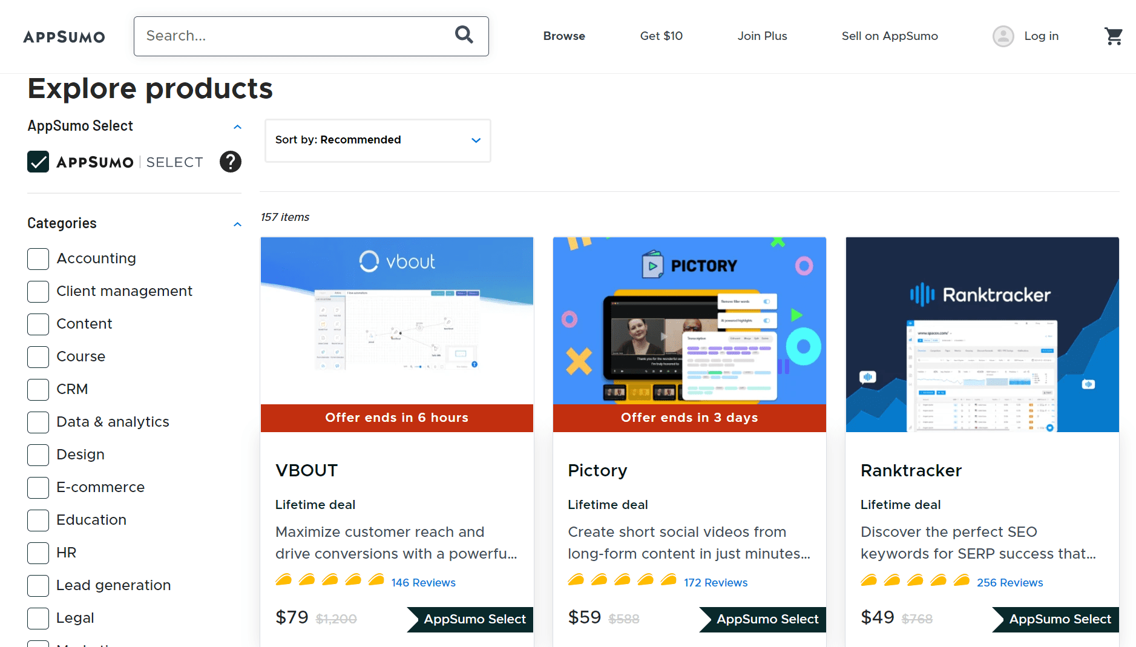
Task: Open Ranktracker 256 Reviews
Action: (x=1010, y=582)
